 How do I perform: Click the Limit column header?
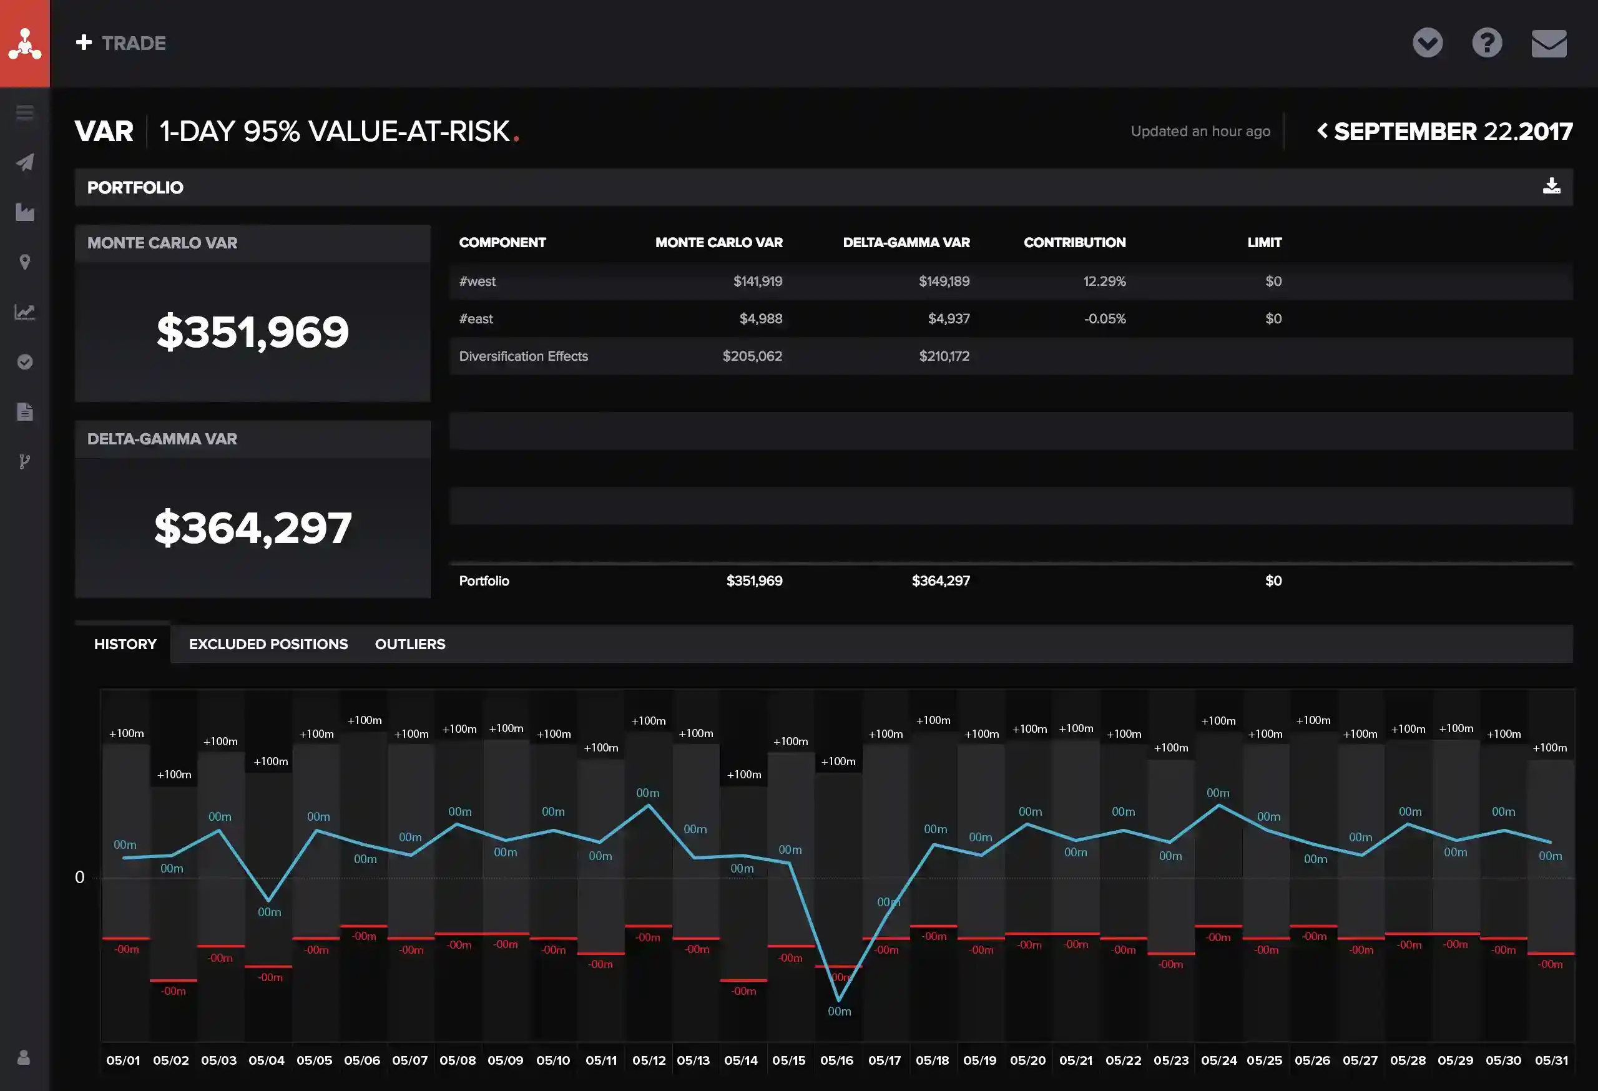click(x=1264, y=243)
